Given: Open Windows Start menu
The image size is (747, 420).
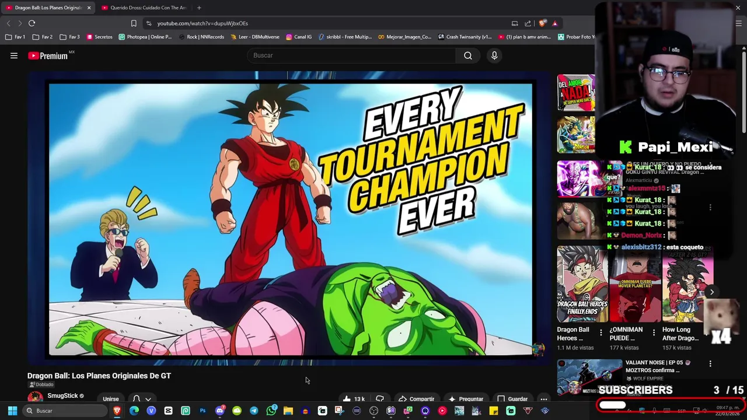Looking at the screenshot, I should (x=12, y=411).
